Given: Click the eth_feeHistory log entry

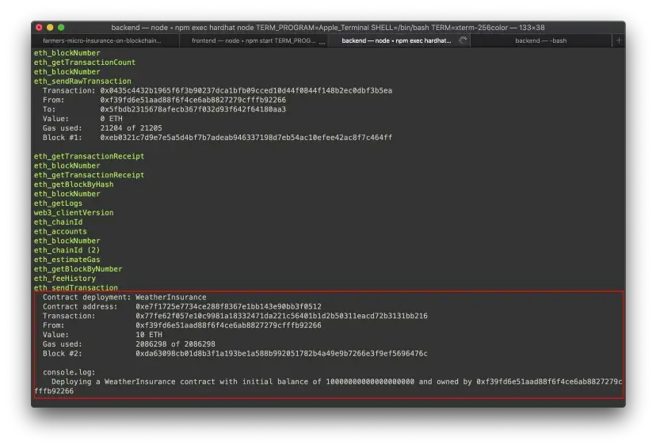Looking at the screenshot, I should (64, 279).
